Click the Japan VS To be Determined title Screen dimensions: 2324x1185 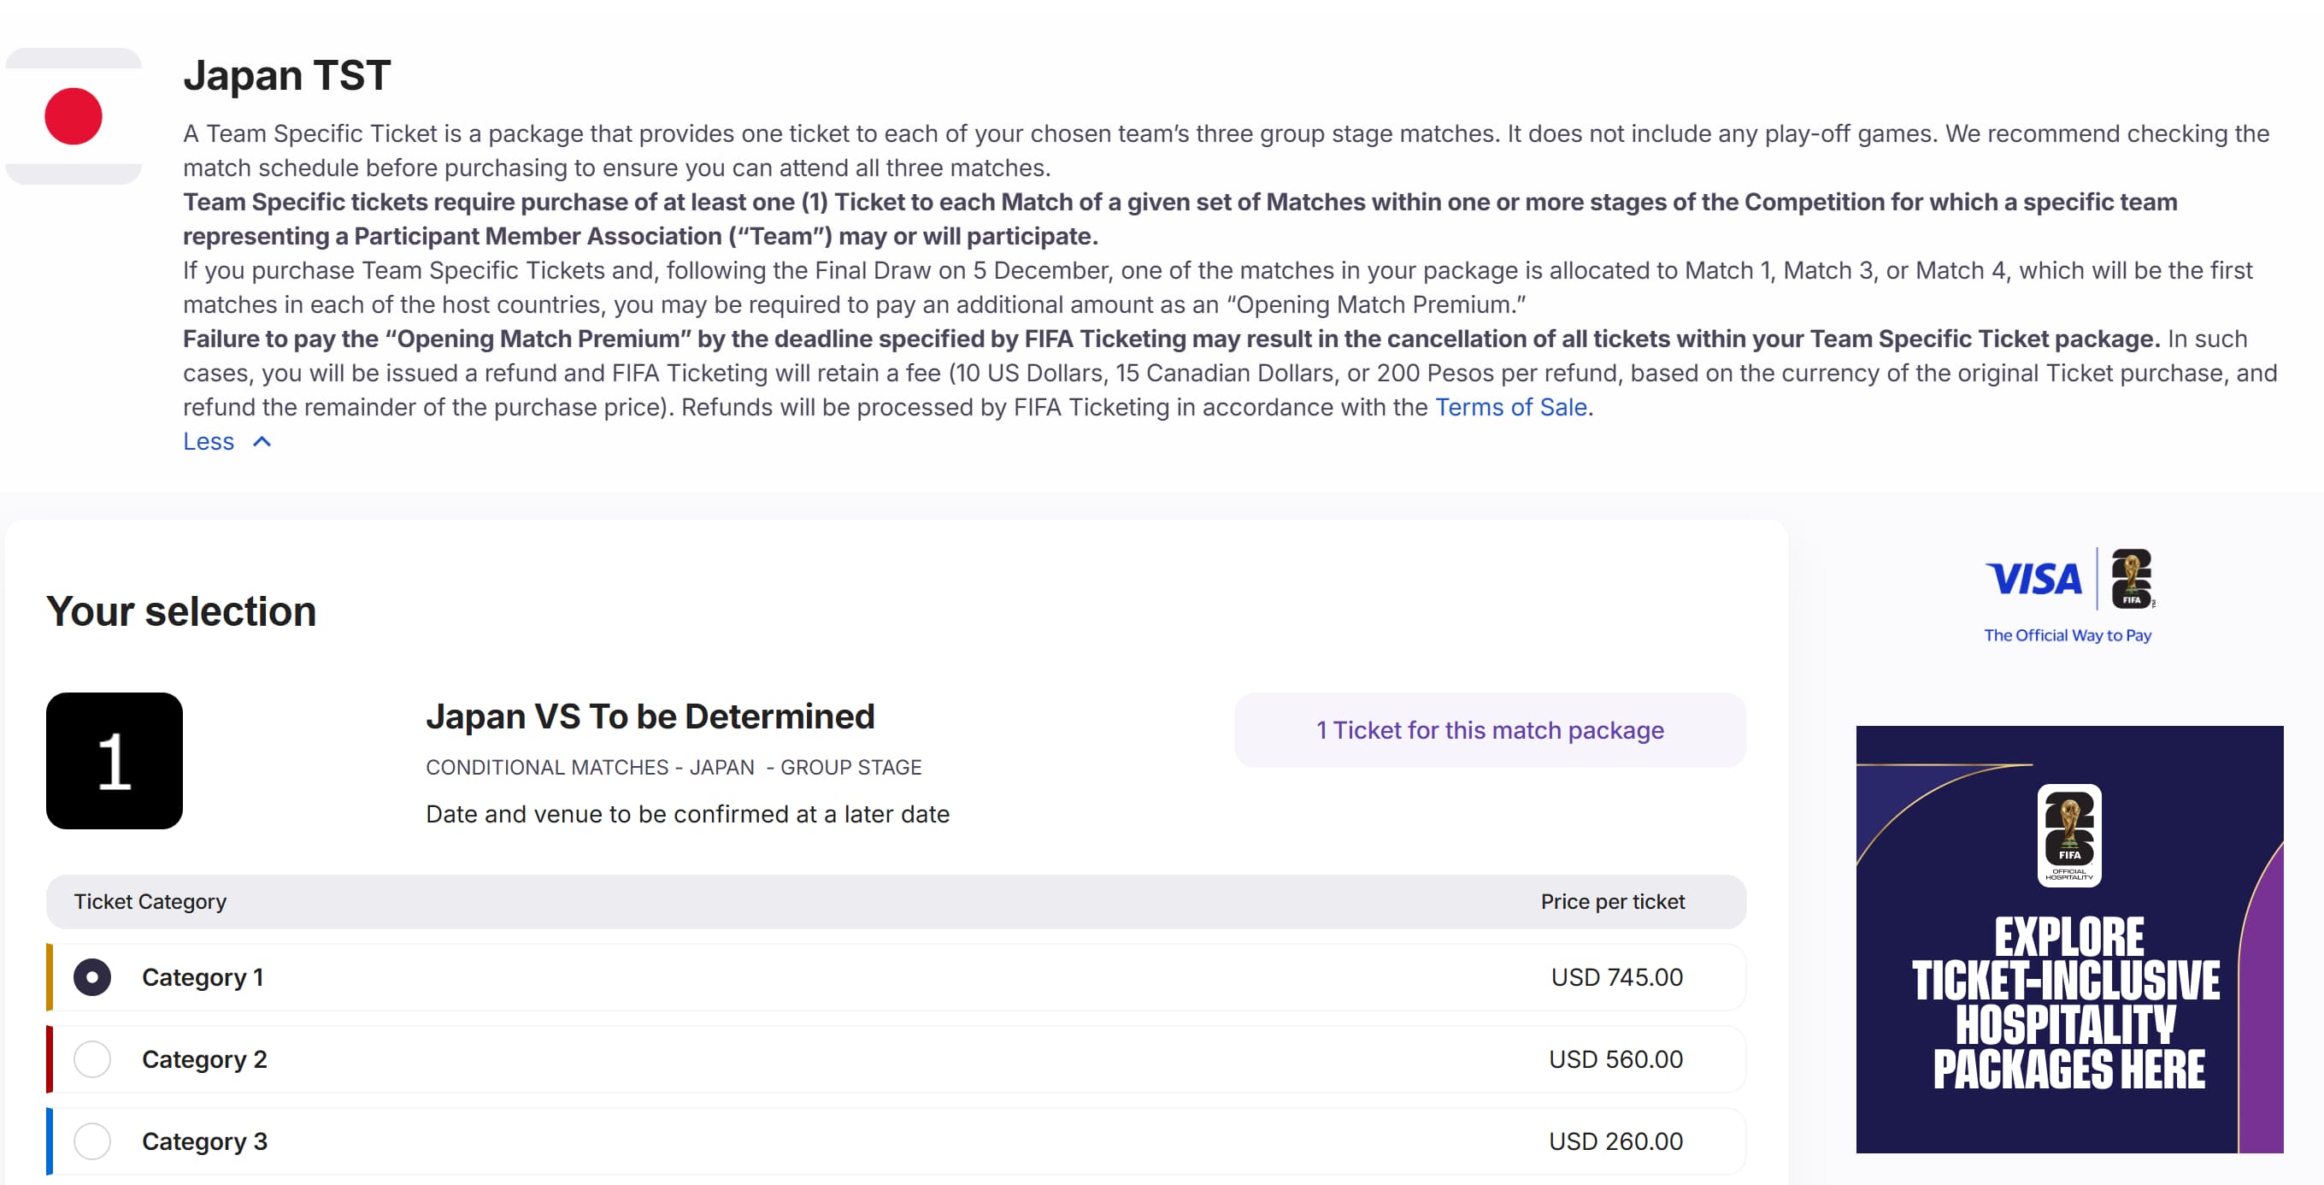[x=650, y=716]
